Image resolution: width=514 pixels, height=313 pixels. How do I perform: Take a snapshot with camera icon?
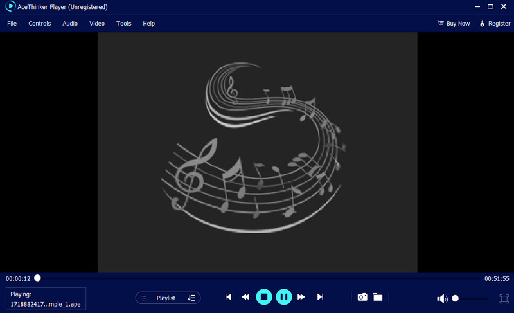coord(362,297)
